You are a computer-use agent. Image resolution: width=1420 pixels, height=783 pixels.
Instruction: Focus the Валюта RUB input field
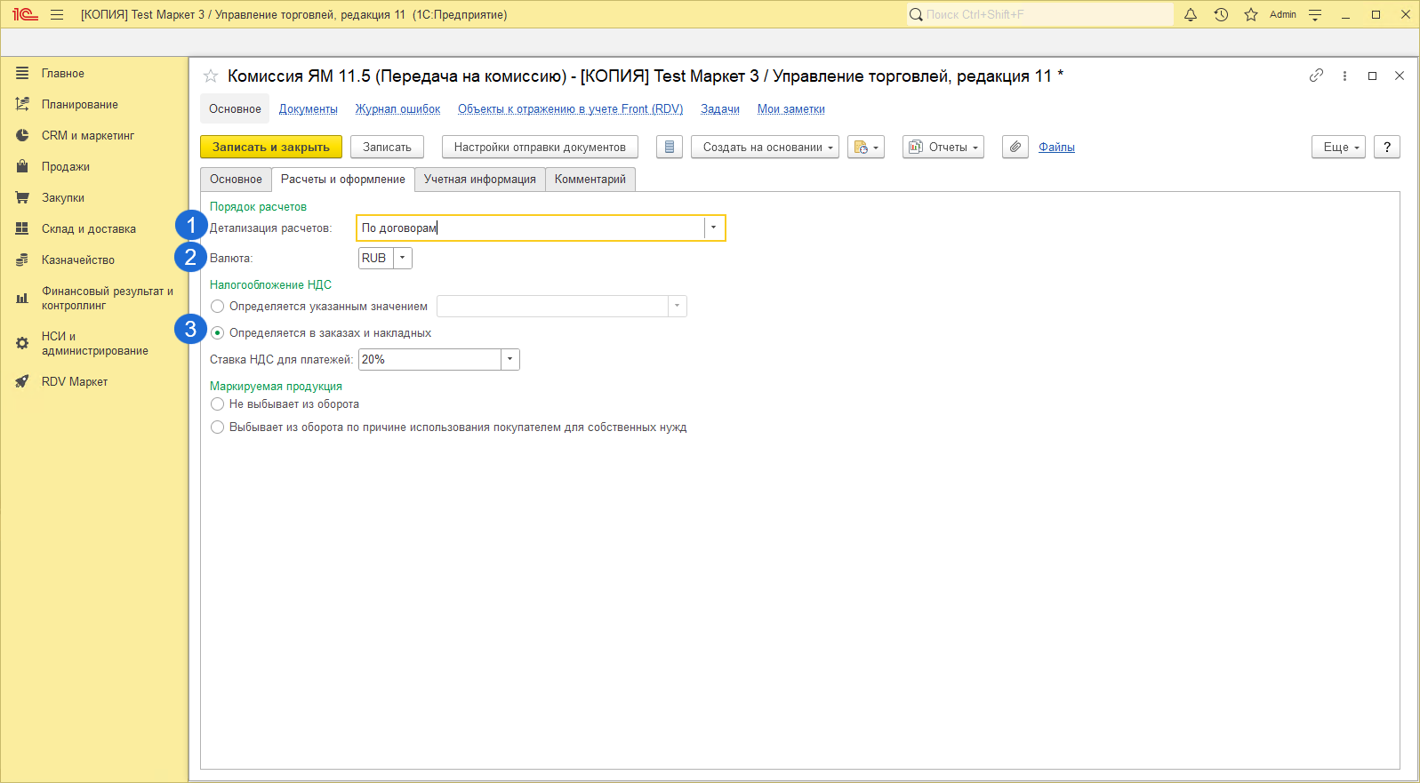click(x=376, y=259)
